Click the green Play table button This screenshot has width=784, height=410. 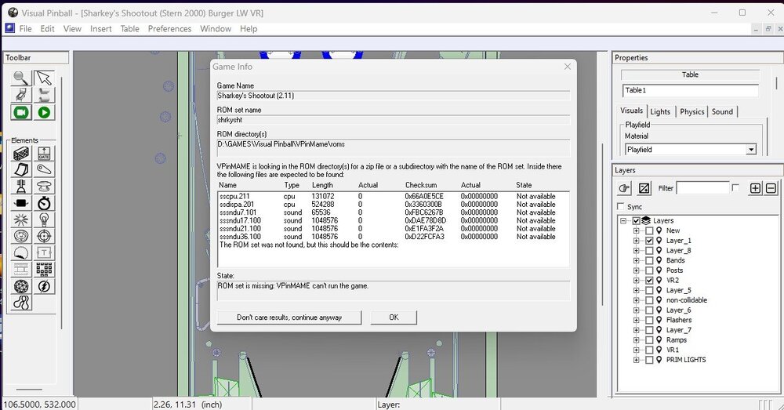44,113
